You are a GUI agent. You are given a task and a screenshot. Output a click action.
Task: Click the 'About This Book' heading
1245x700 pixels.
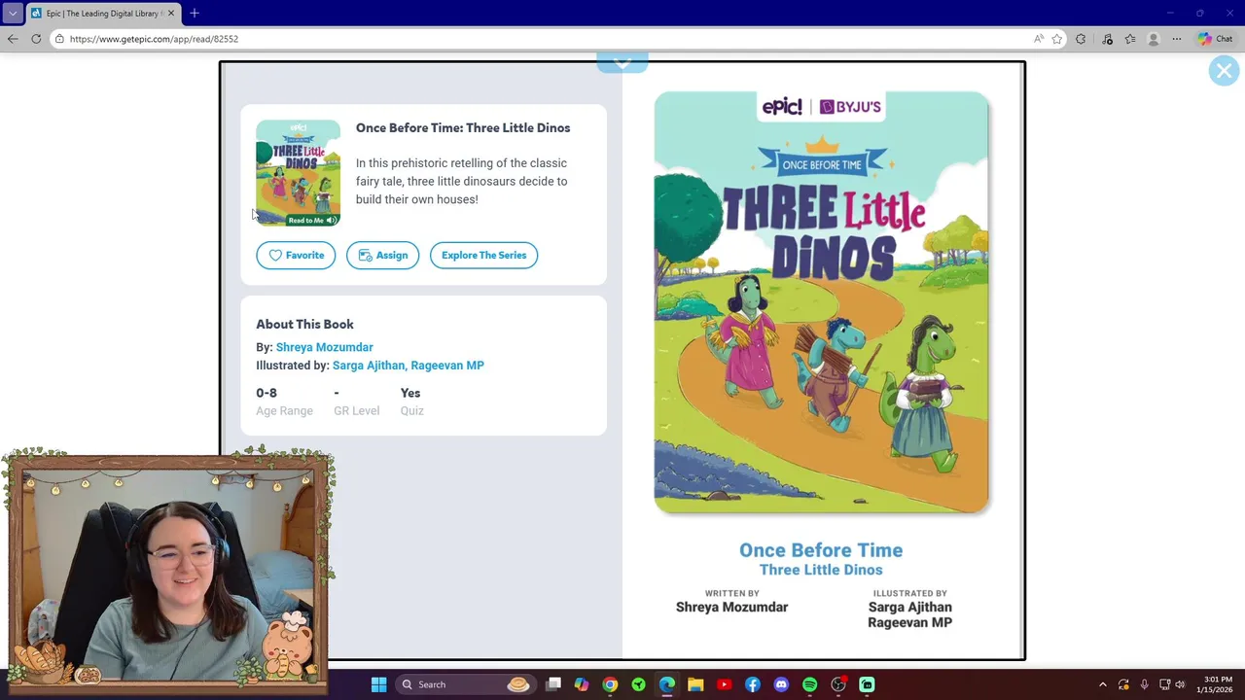[x=304, y=325]
